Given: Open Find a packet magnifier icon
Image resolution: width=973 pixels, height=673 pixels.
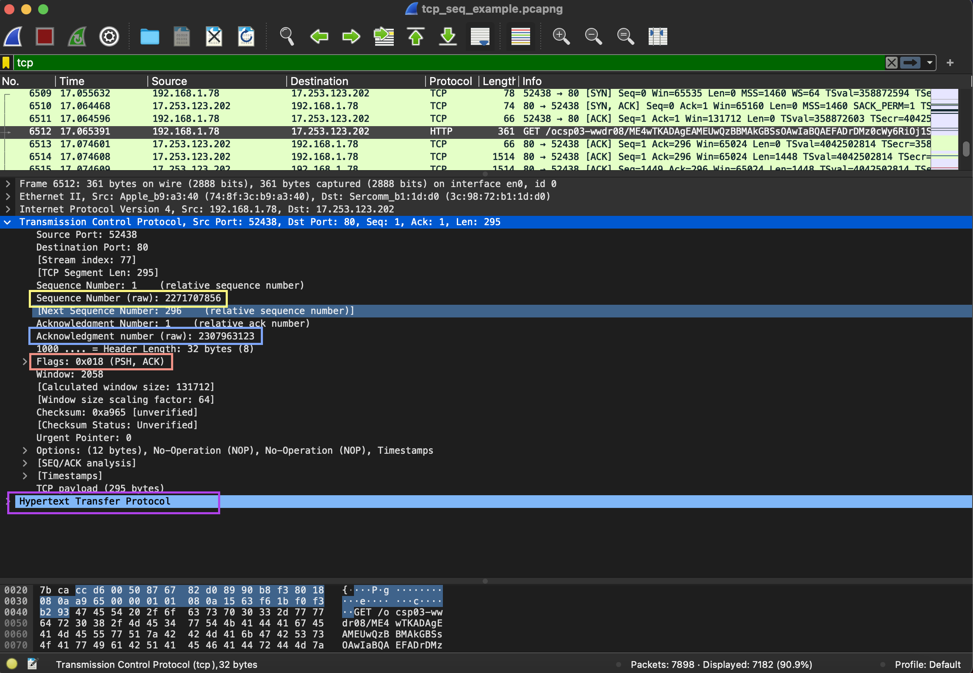Looking at the screenshot, I should coord(287,37).
